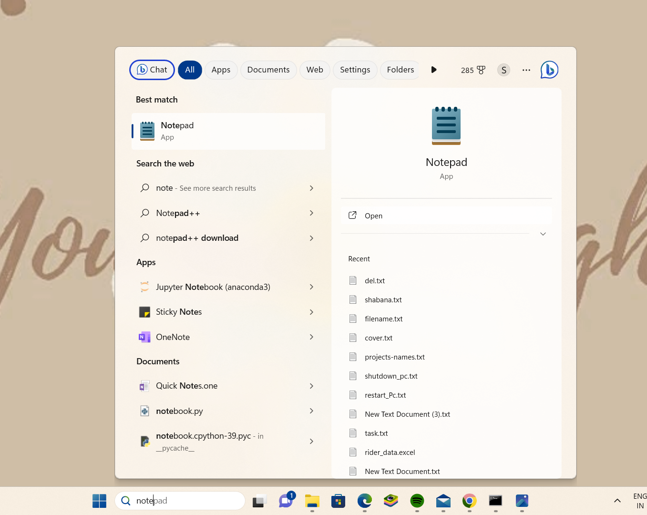Open the account avatar marked S
The image size is (647, 515).
(x=503, y=70)
